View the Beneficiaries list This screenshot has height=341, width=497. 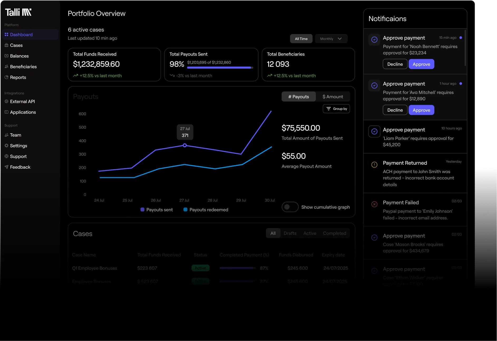(23, 67)
